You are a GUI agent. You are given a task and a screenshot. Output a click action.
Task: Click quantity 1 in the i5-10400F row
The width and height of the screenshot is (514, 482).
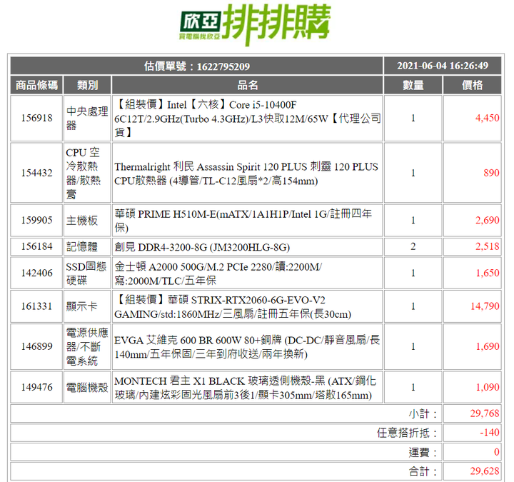413,118
